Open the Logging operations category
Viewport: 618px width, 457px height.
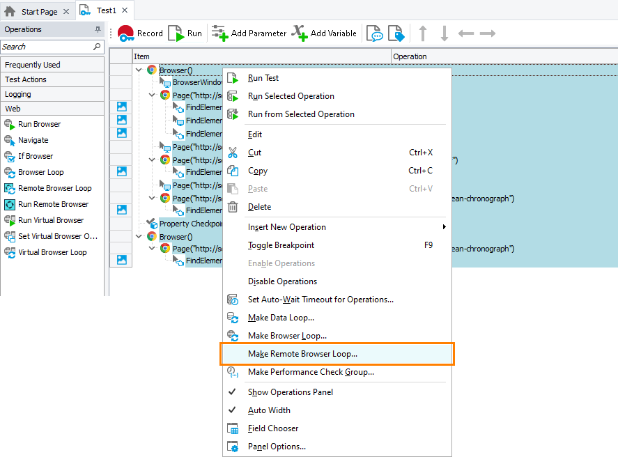[x=18, y=94]
